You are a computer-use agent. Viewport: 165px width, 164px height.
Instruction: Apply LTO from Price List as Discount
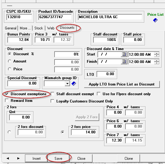122,84
